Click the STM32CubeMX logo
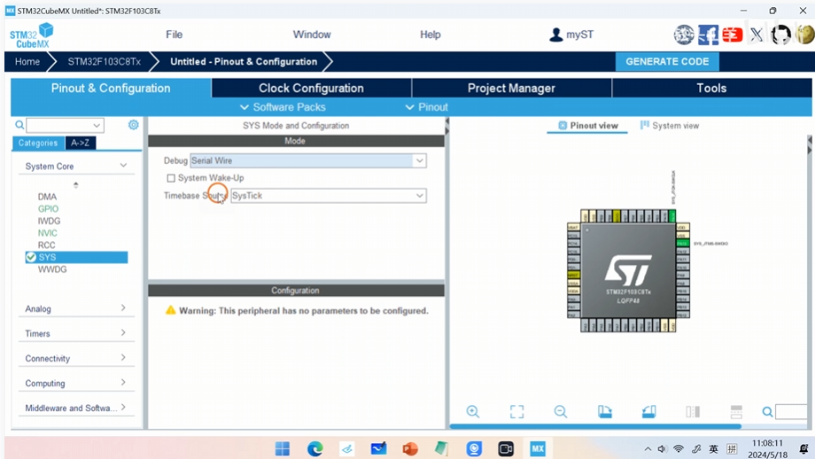This screenshot has width=815, height=459. coord(32,35)
